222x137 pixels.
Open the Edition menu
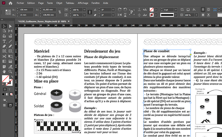pyautogui.click(x=31, y=3)
